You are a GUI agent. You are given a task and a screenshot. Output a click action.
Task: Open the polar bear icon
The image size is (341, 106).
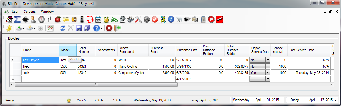click(x=179, y=20)
